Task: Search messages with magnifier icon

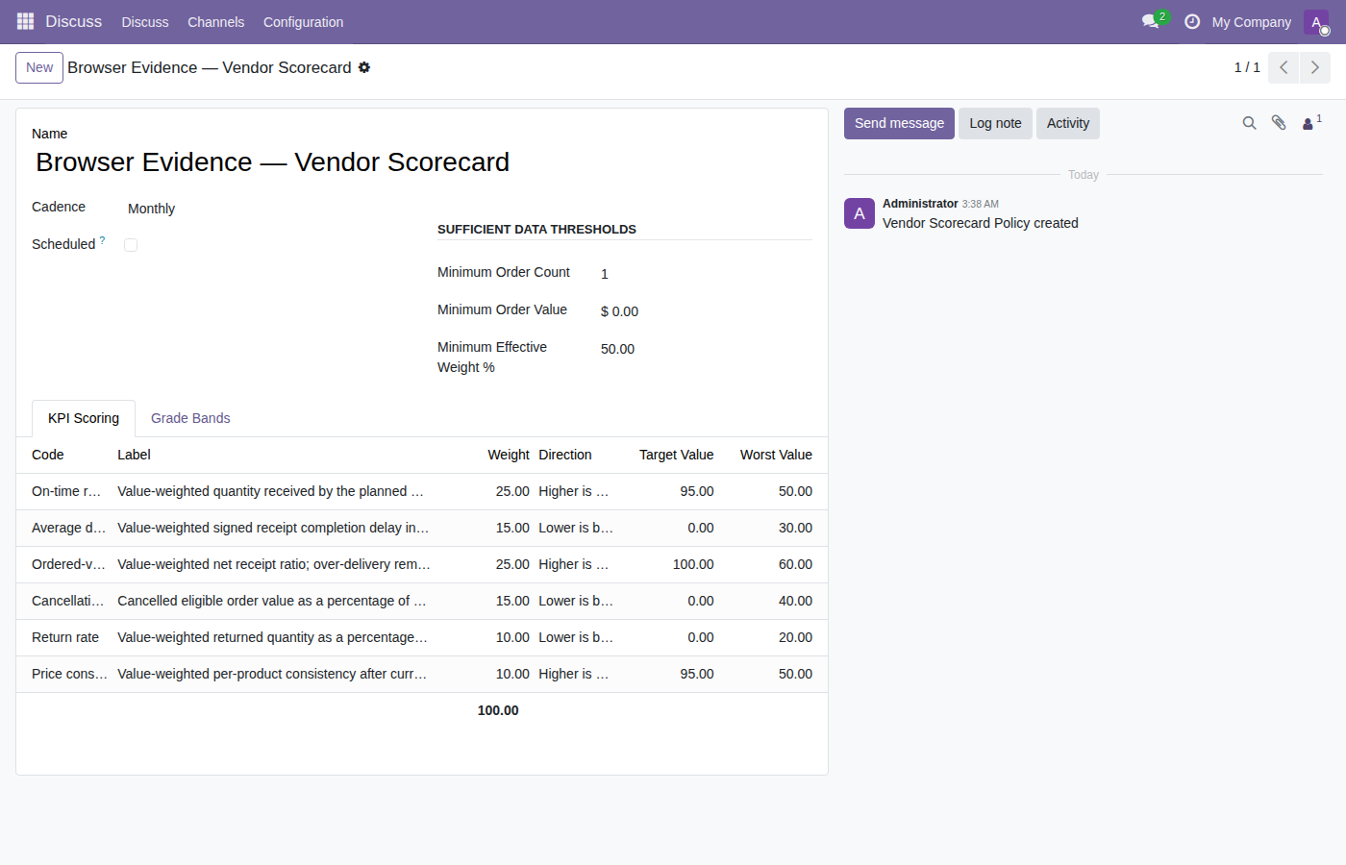Action: tap(1249, 123)
